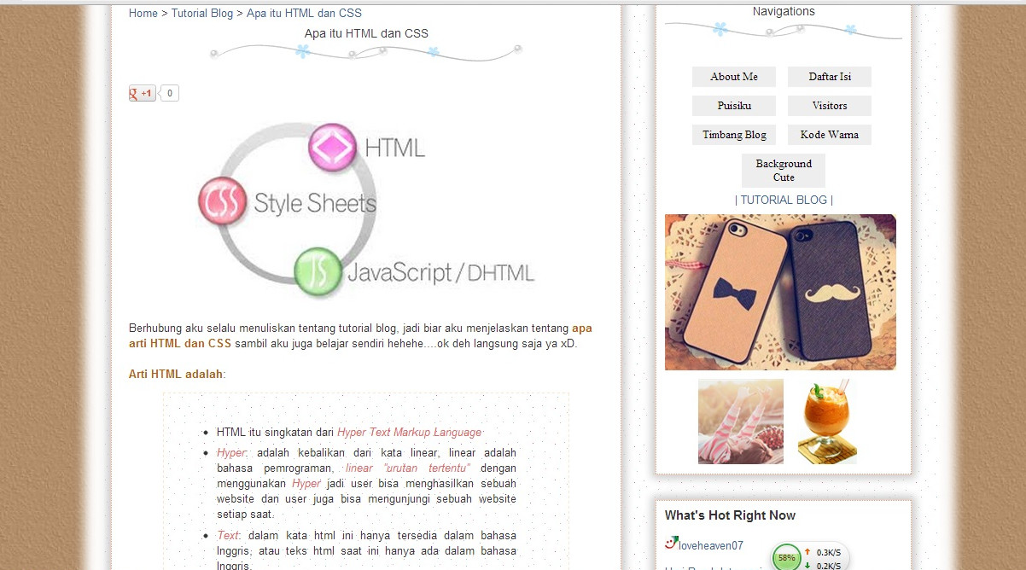
Task: Click the CSS circle icon in the diagram
Action: pyautogui.click(x=222, y=203)
